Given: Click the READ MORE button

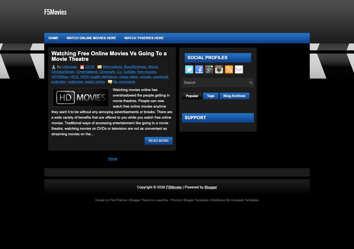Looking at the screenshot, I should tap(158, 141).
